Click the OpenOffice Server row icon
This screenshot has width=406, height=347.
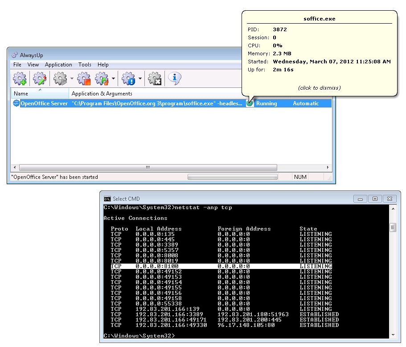16,103
